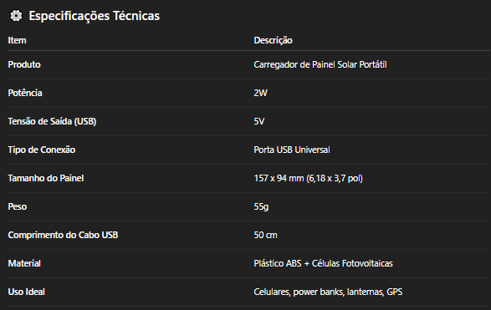Select Comprimento do Cabo USB label
Image resolution: width=491 pixels, height=310 pixels.
pyautogui.click(x=64, y=236)
